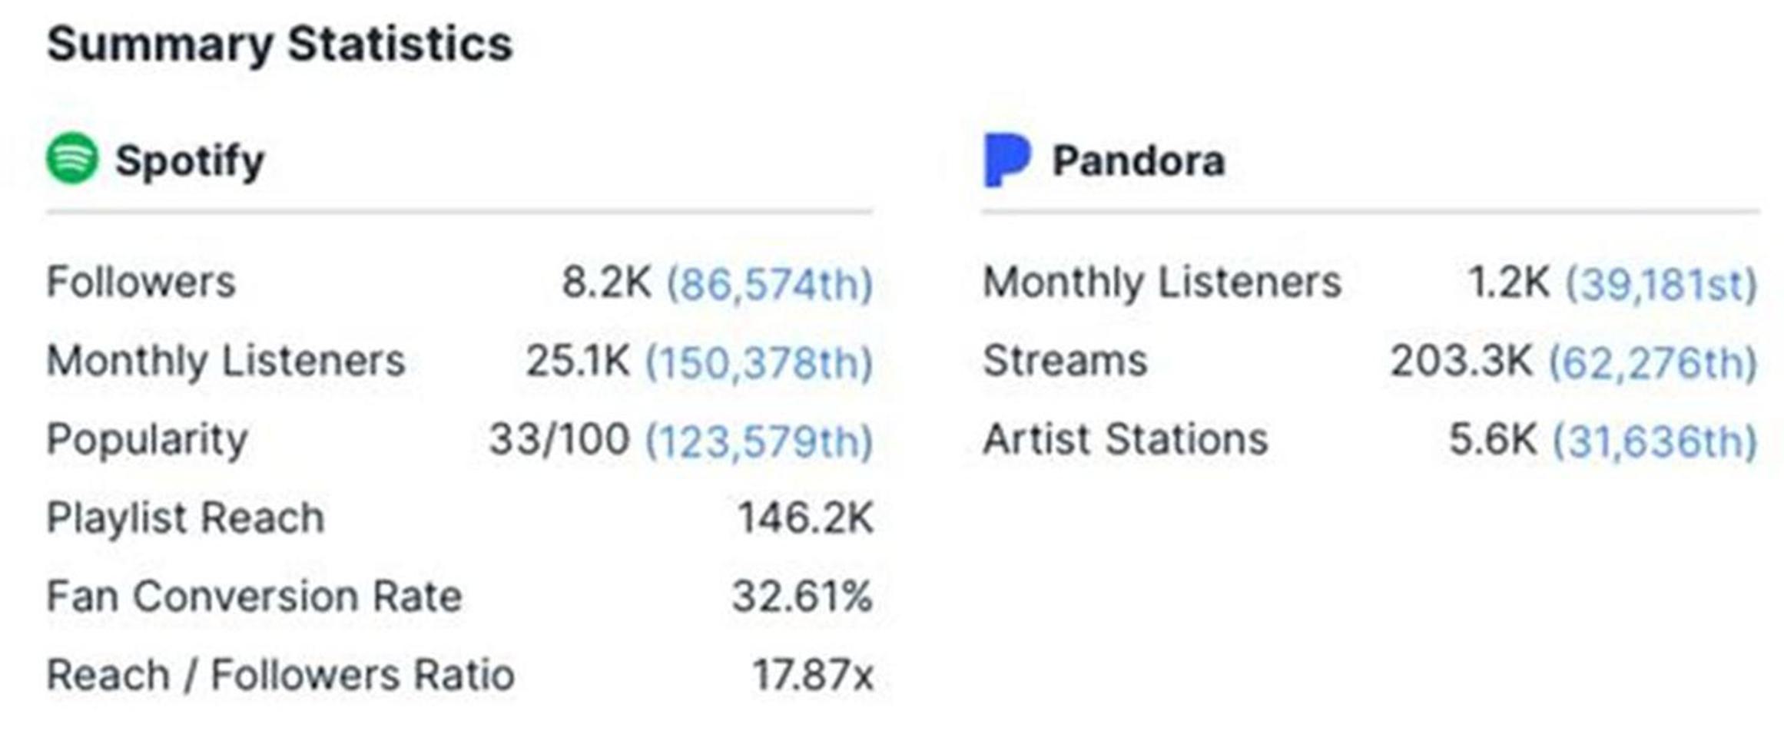Click the Popularity score 33/100 value
This screenshot has width=1784, height=747.
tap(559, 440)
